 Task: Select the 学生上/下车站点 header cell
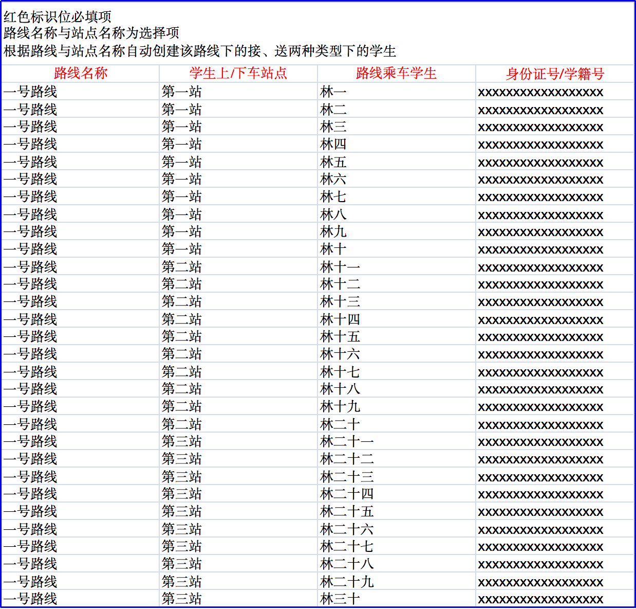(x=238, y=74)
